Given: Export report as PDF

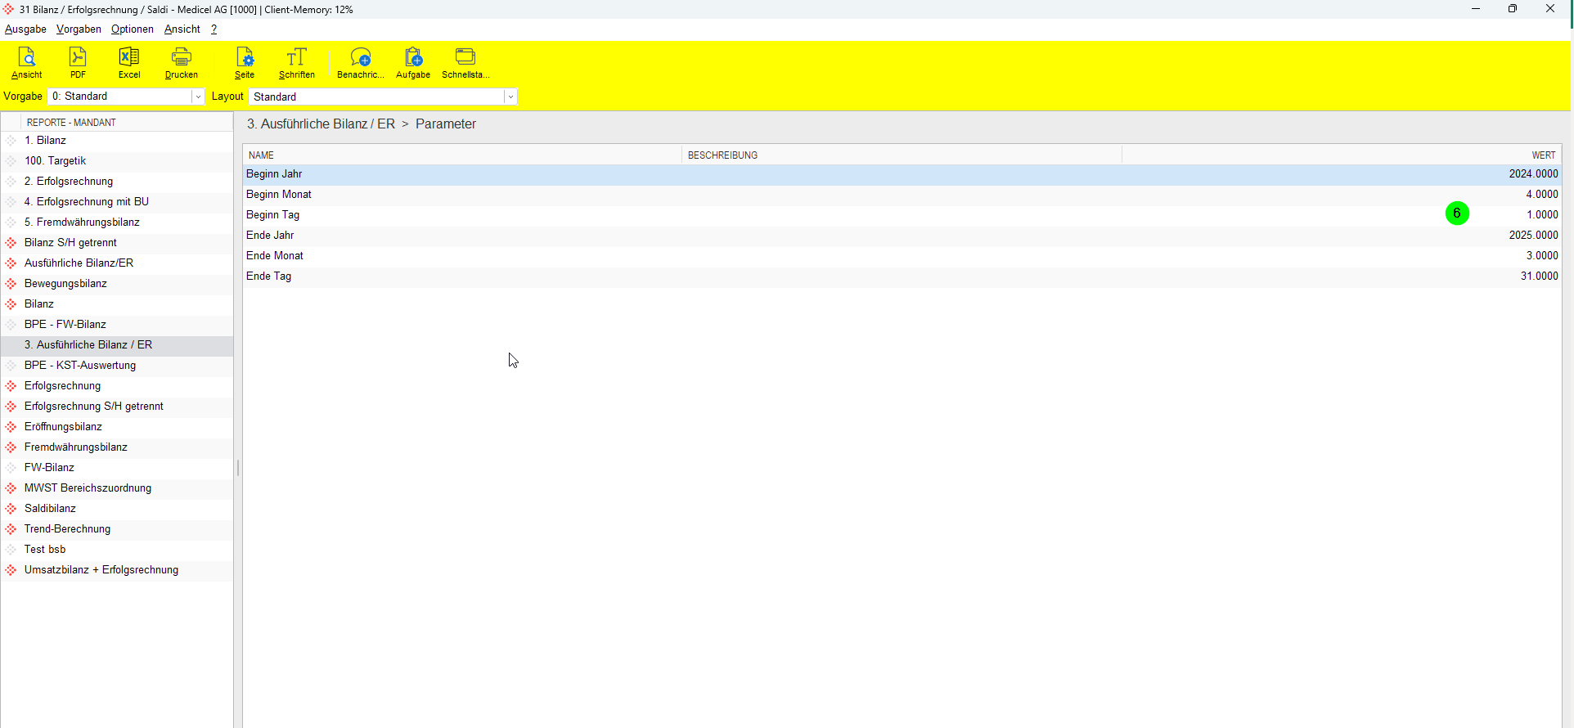Looking at the screenshot, I should [x=78, y=63].
